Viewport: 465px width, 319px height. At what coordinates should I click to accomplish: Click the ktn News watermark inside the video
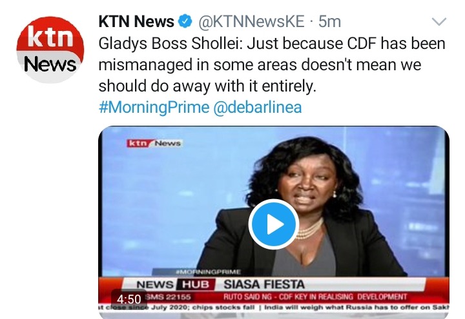coord(155,143)
